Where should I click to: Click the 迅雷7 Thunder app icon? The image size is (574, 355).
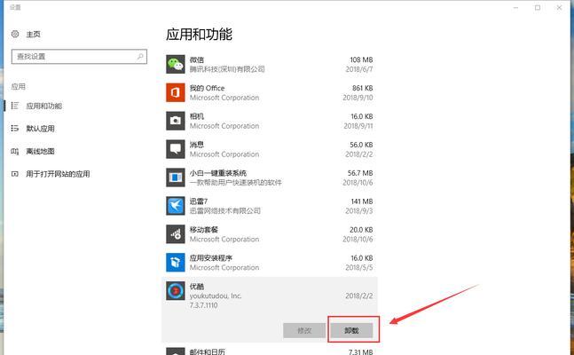tap(176, 206)
